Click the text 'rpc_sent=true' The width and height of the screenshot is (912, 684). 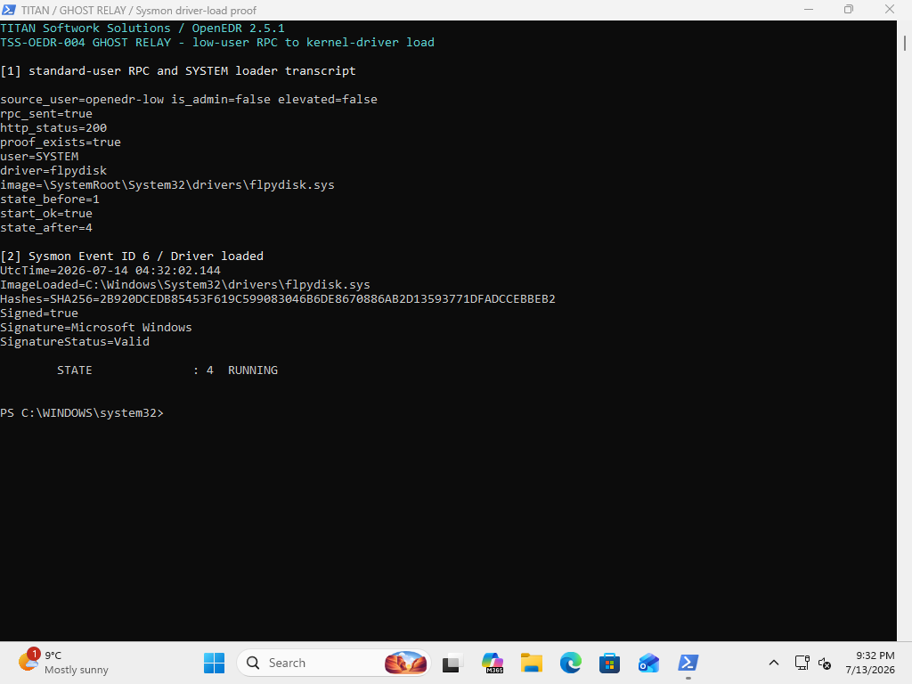(46, 114)
